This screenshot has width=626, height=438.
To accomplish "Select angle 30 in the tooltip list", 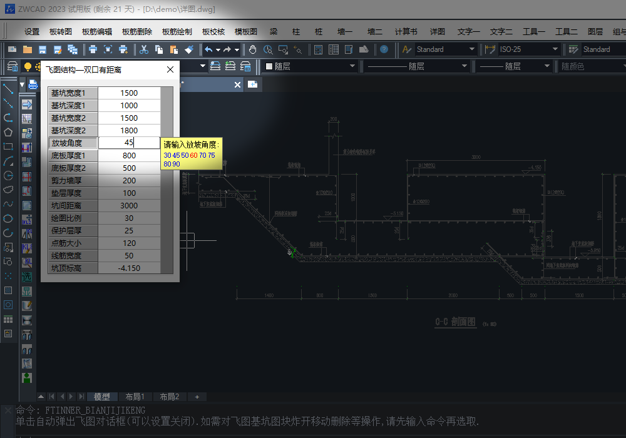I will coord(167,155).
